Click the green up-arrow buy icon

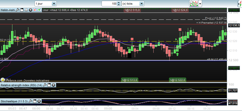point(39,10)
